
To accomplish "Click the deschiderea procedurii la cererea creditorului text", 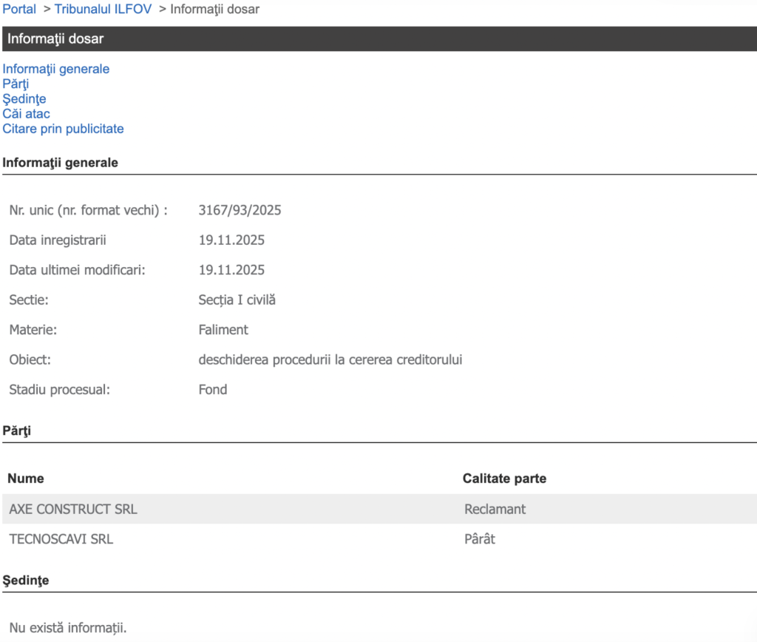I will click(x=330, y=359).
